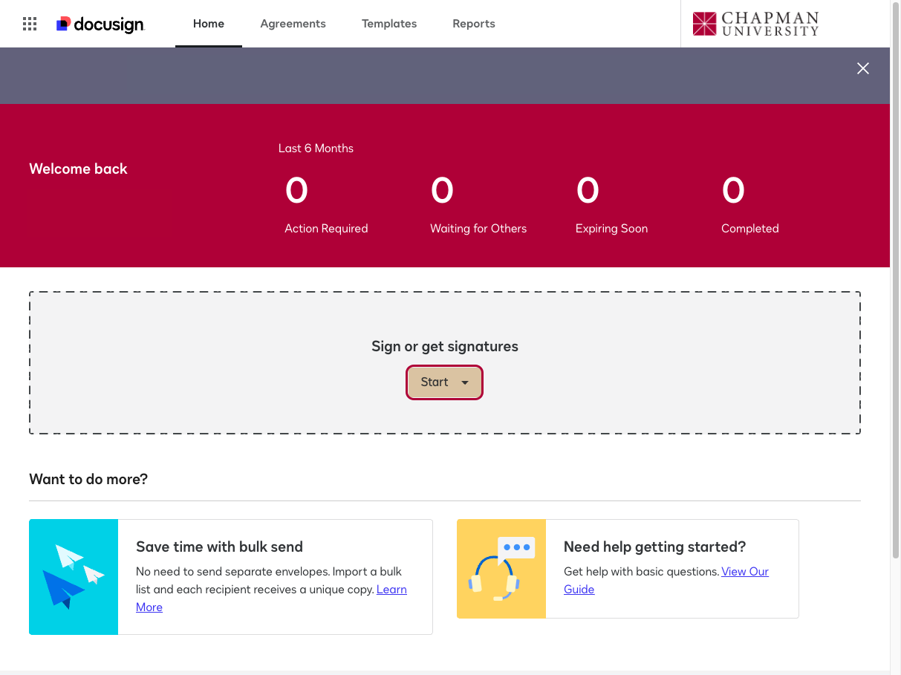Click the vertical page scrollbar
Screen dimensions: 901x675
(895, 297)
